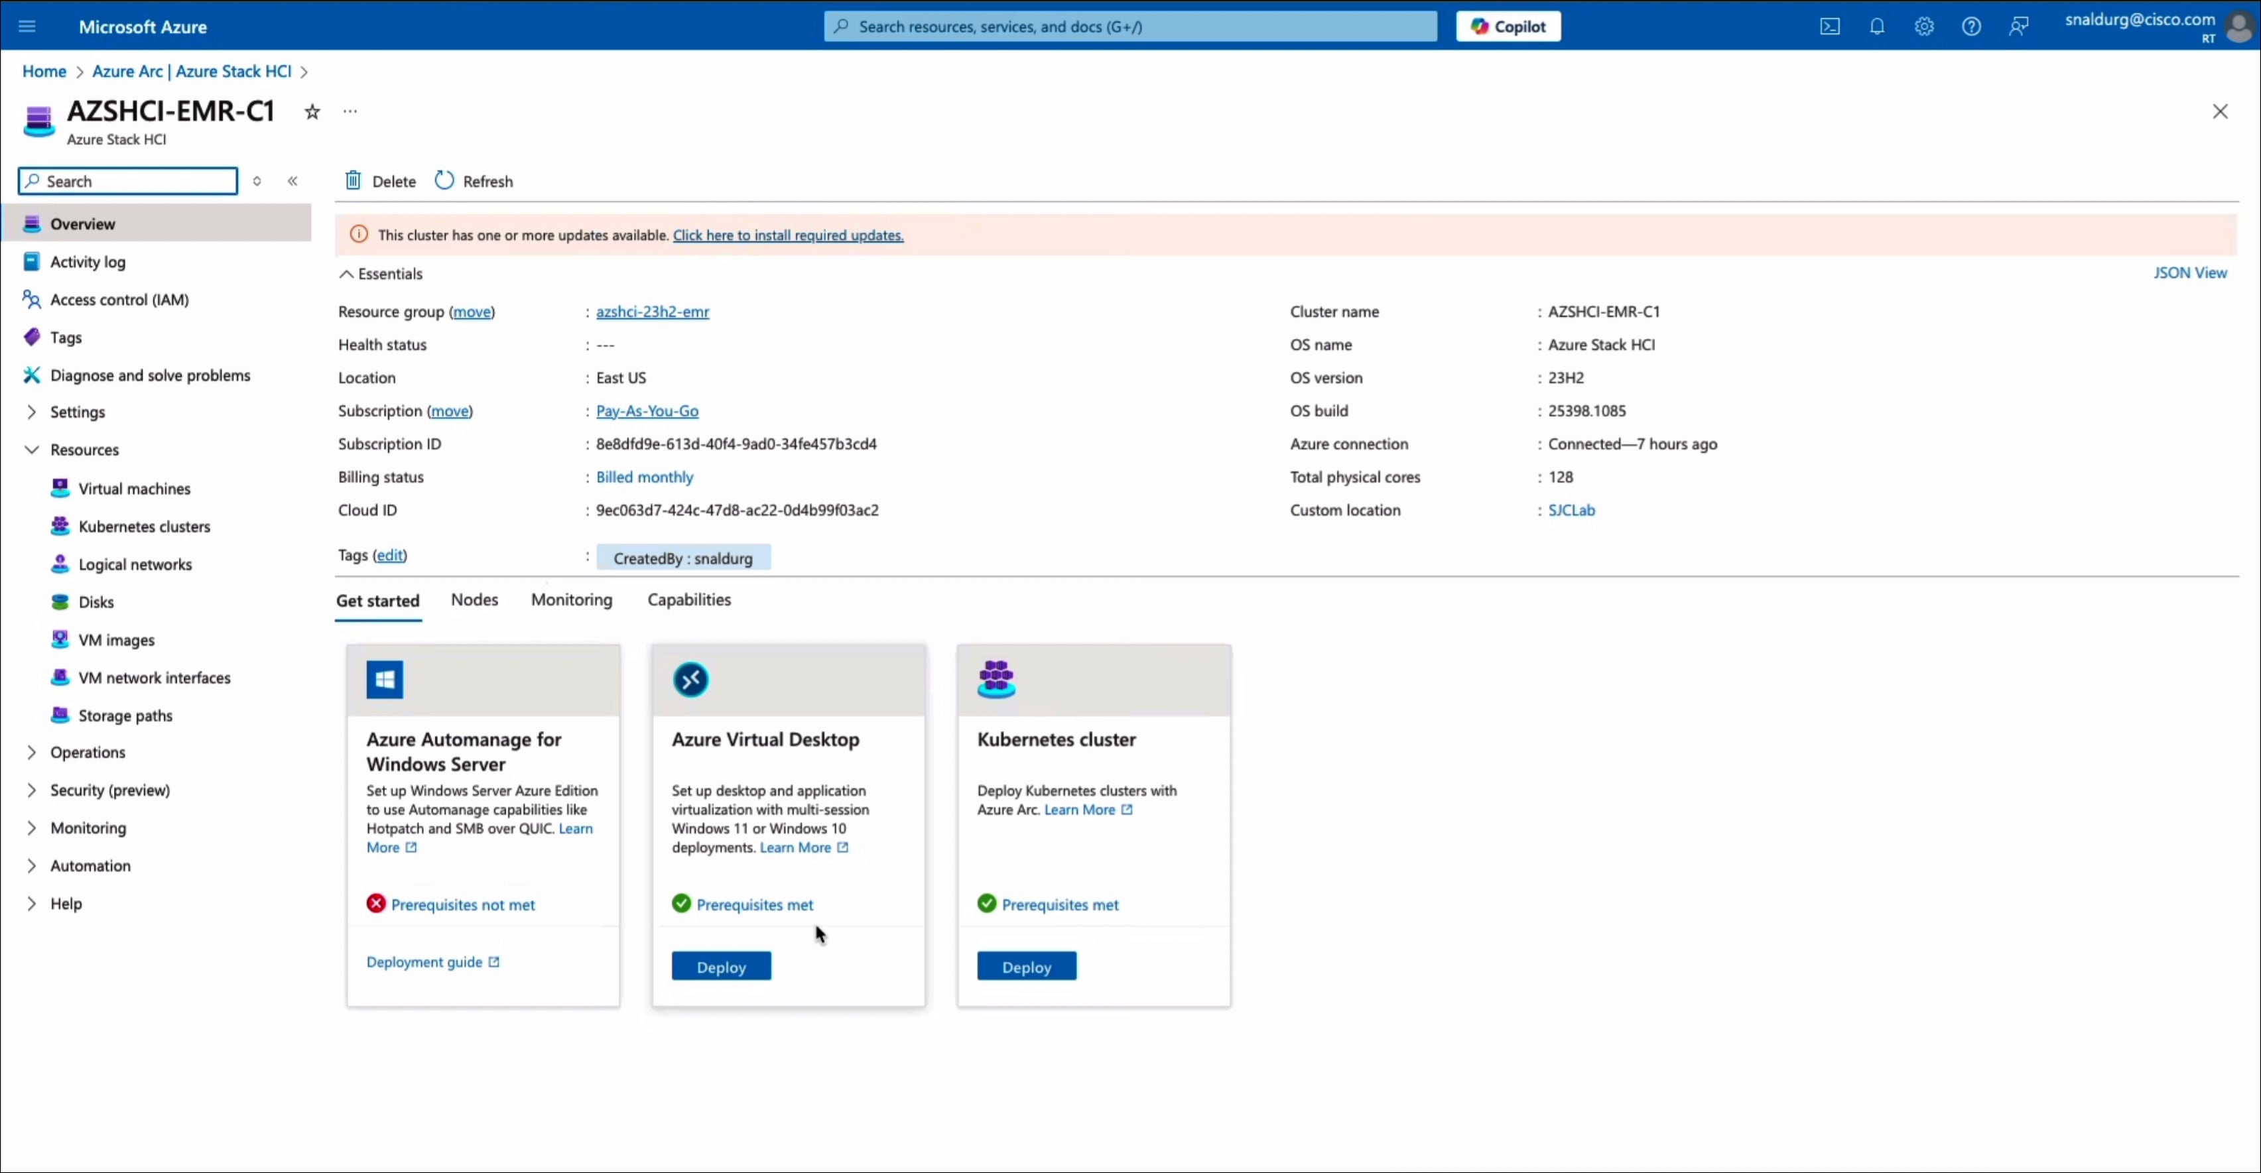Switch to the Capabilities tab

click(x=689, y=599)
